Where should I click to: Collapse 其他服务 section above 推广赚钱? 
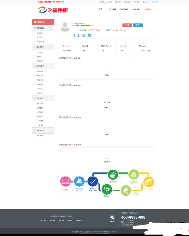click(43, 131)
